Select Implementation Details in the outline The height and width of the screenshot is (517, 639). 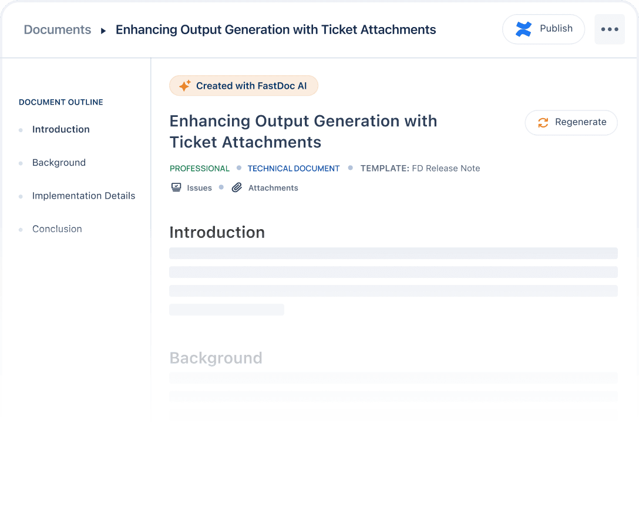tap(83, 196)
